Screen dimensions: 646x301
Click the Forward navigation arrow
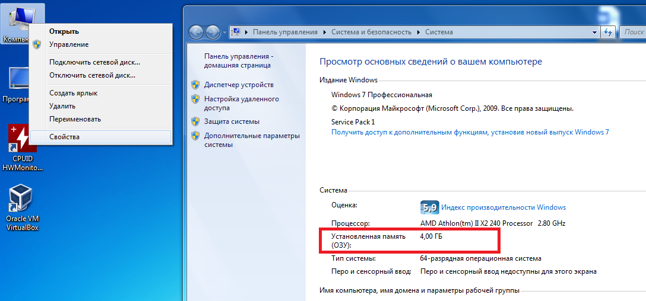point(213,31)
